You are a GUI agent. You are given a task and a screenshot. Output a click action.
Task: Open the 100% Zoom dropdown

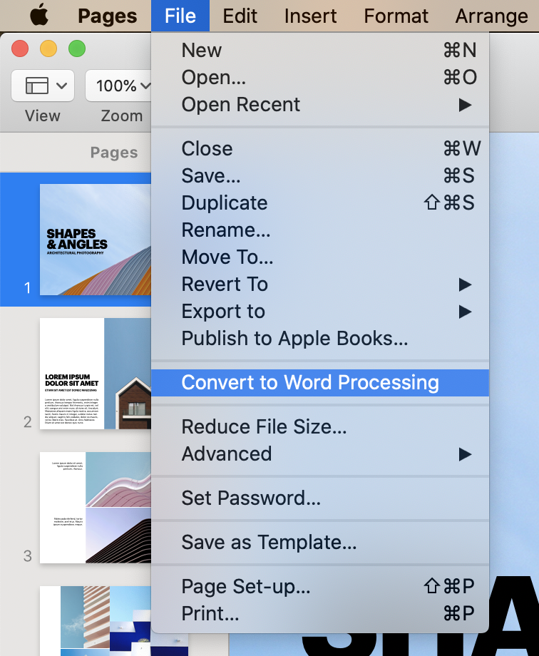[x=119, y=86]
